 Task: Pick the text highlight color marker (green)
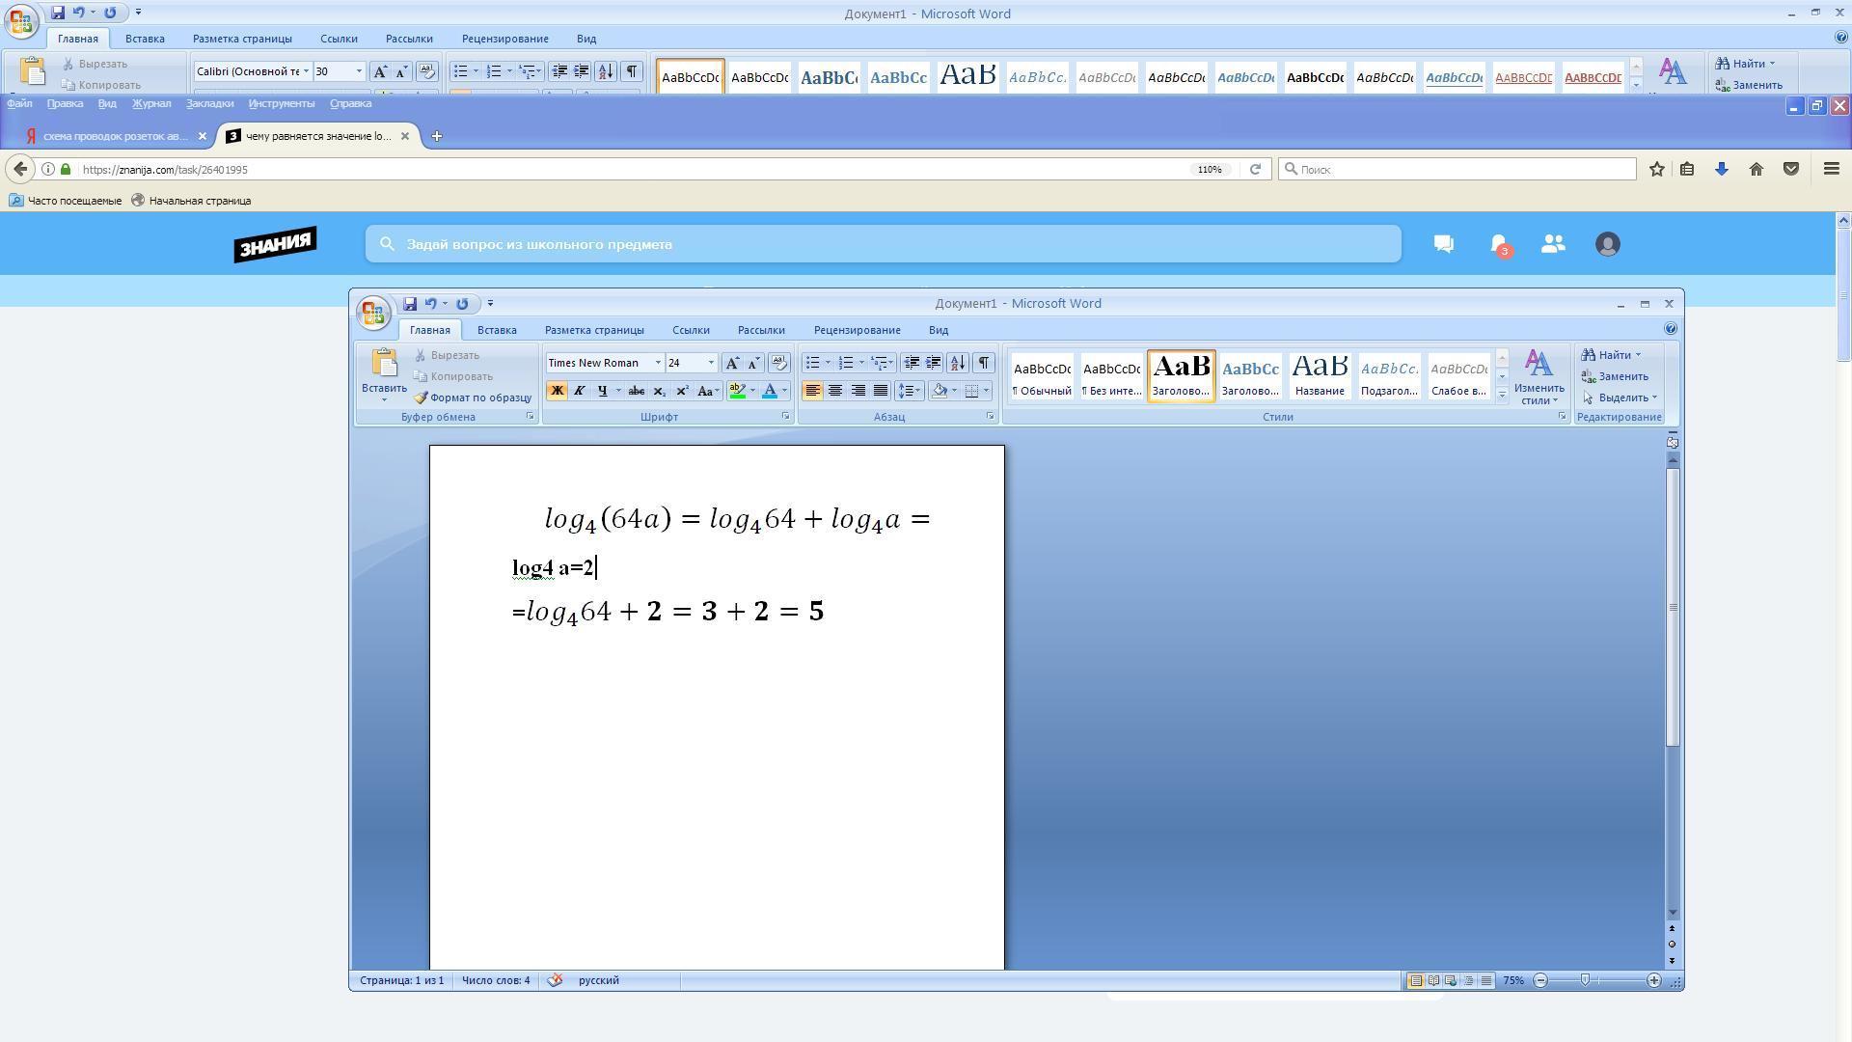[737, 391]
